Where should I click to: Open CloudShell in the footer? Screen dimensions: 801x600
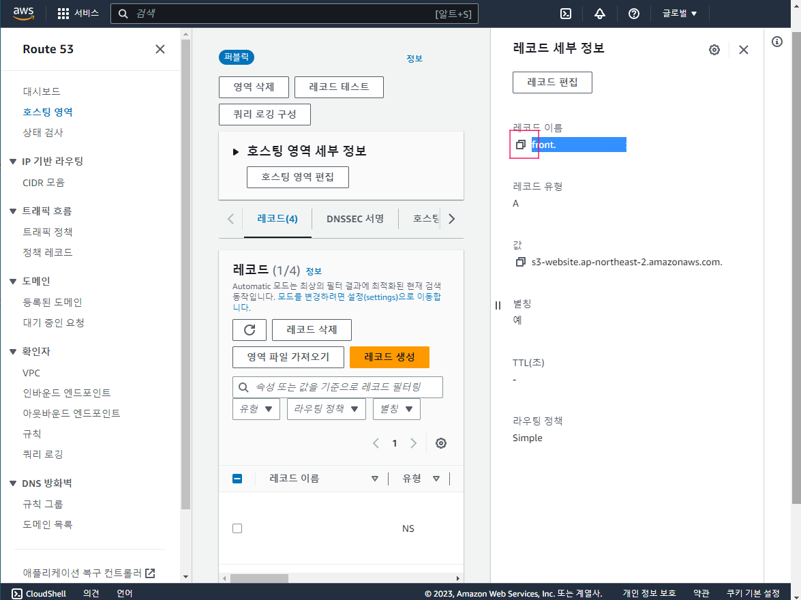pos(39,593)
